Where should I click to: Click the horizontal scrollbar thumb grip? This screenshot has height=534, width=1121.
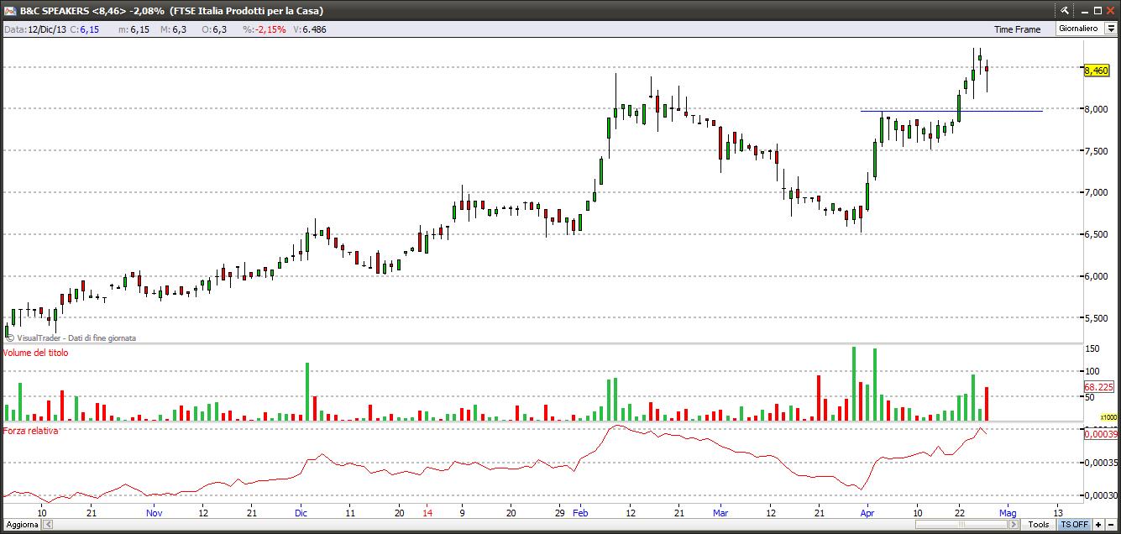(x=961, y=525)
